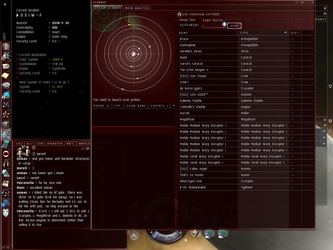Viewport: 333px width, 250px height.
Task: Open the wallet banknotes icon in sidebar
Action: [6, 86]
